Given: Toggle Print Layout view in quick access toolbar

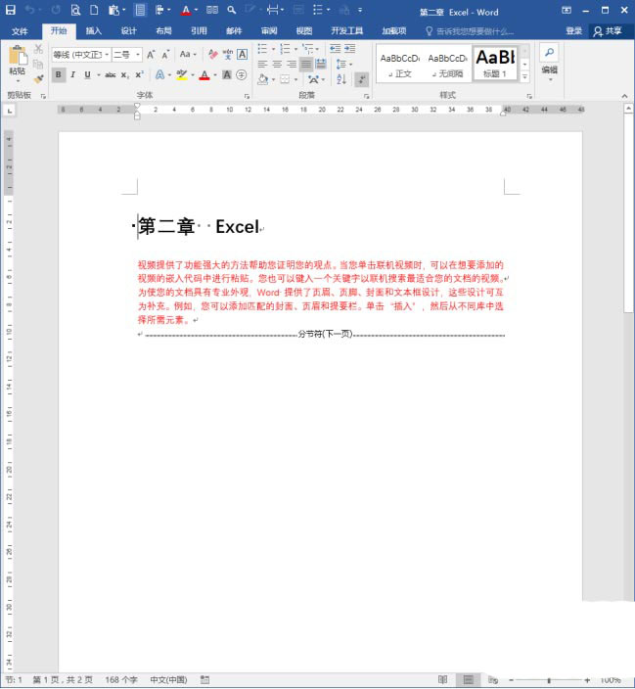Looking at the screenshot, I should coord(140,10).
